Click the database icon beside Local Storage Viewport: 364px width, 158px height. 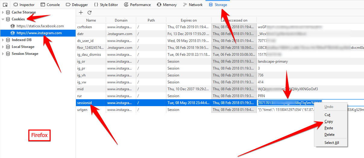[x=8, y=47]
